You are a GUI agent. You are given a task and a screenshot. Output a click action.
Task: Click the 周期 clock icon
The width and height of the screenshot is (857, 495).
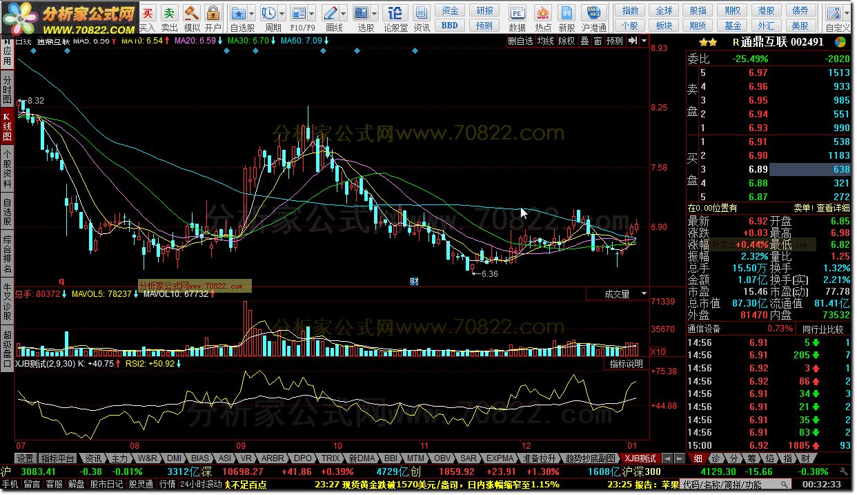click(x=268, y=13)
